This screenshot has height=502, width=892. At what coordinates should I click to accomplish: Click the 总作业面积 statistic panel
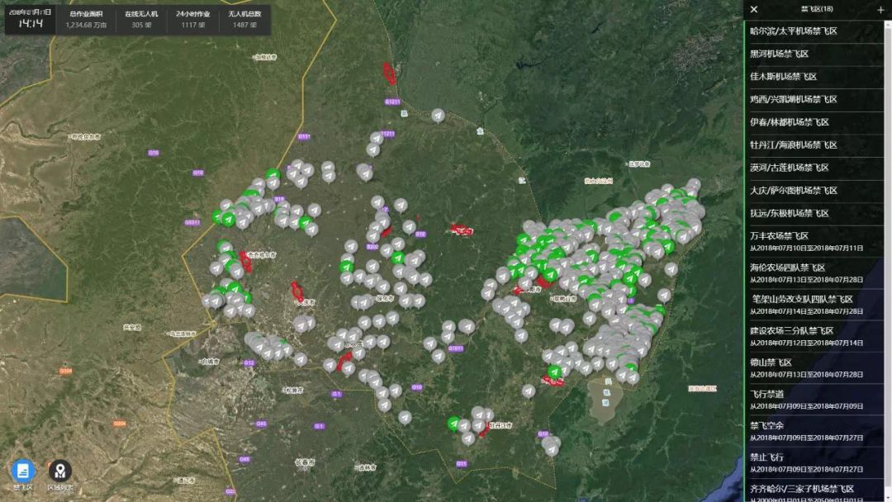coord(87,20)
